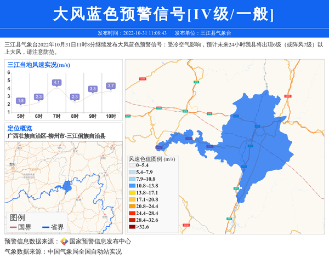Click the 3.3 wind speed marker at 9时
Viewport: 329px width, 258px height.
[93, 89]
